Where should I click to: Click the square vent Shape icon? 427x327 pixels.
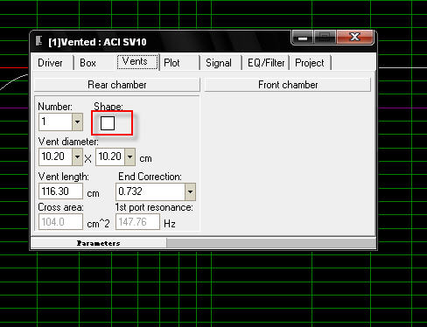click(108, 123)
